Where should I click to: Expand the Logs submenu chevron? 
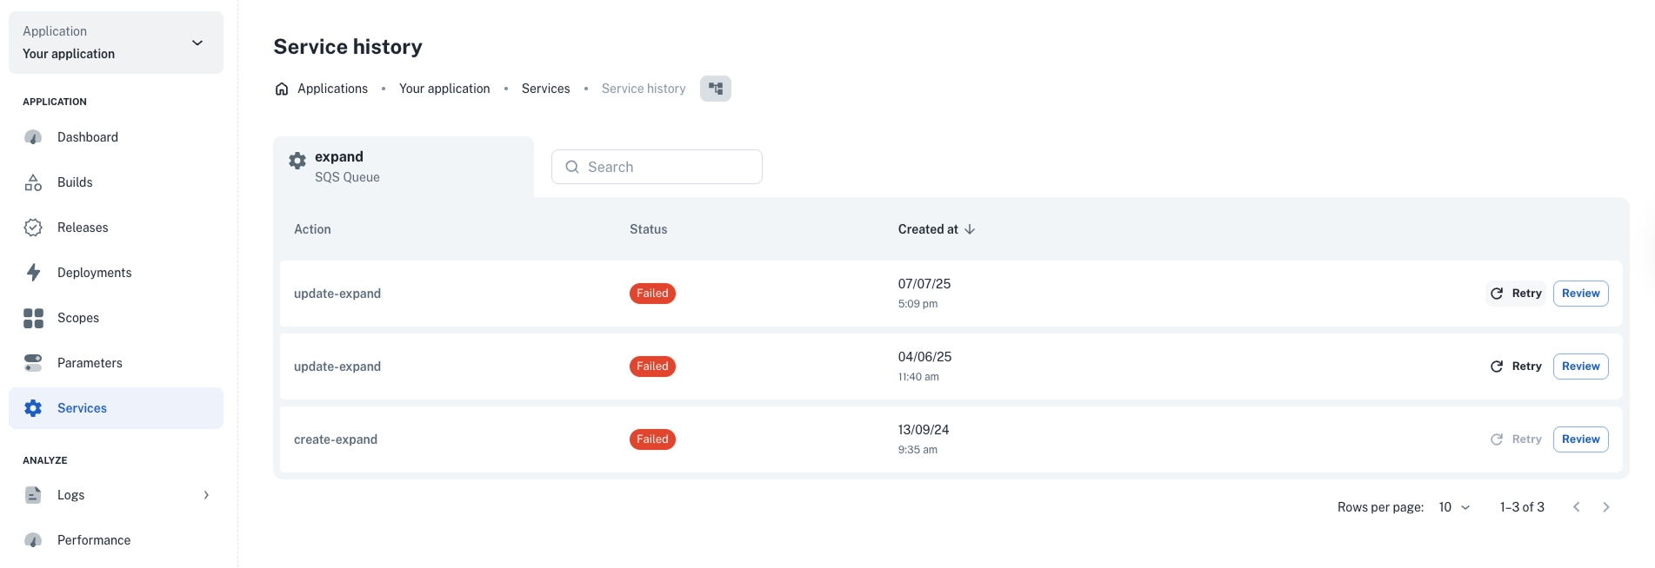tap(206, 495)
